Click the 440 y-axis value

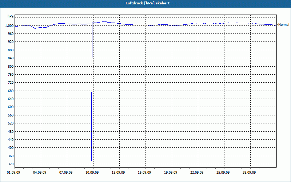[11, 140]
